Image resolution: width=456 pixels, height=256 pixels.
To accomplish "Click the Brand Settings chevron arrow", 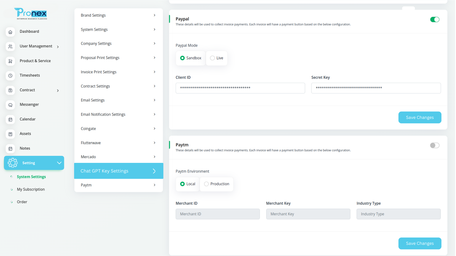I will click(x=155, y=15).
